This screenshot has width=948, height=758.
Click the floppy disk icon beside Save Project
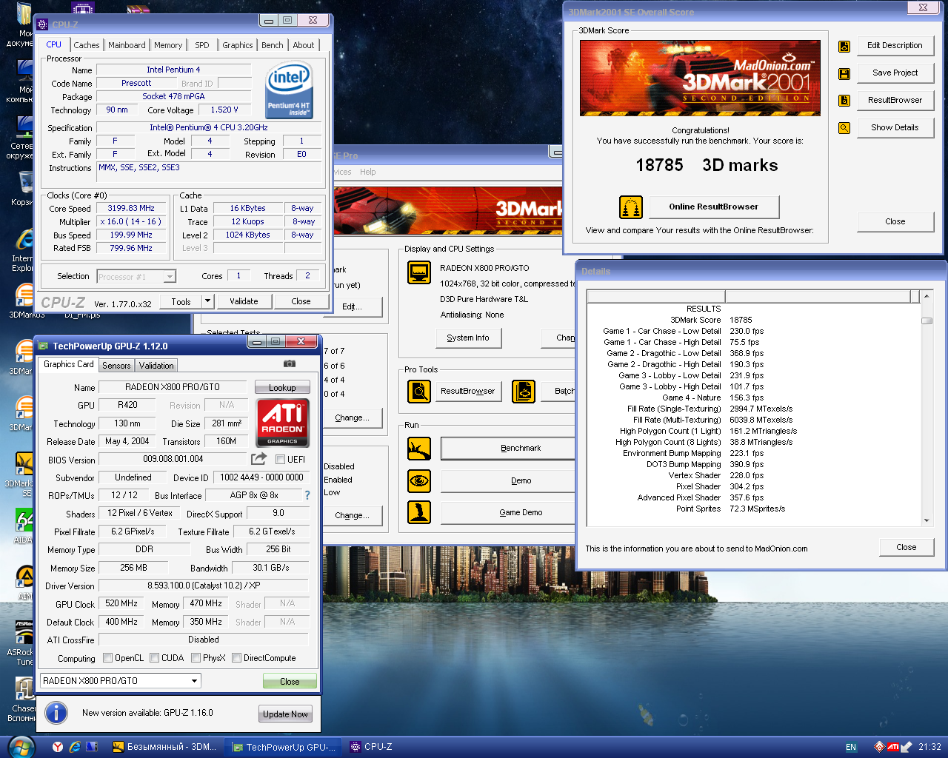pos(844,74)
